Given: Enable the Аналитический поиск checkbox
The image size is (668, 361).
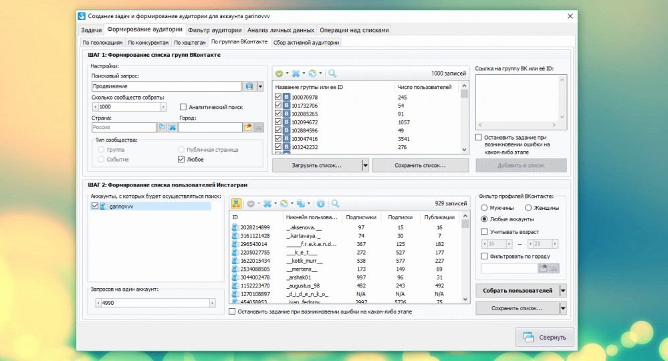Looking at the screenshot, I should tap(183, 107).
